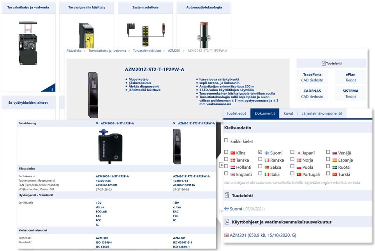Switch to the Kuvat tab
The width and height of the screenshot is (375, 251).
click(288, 113)
